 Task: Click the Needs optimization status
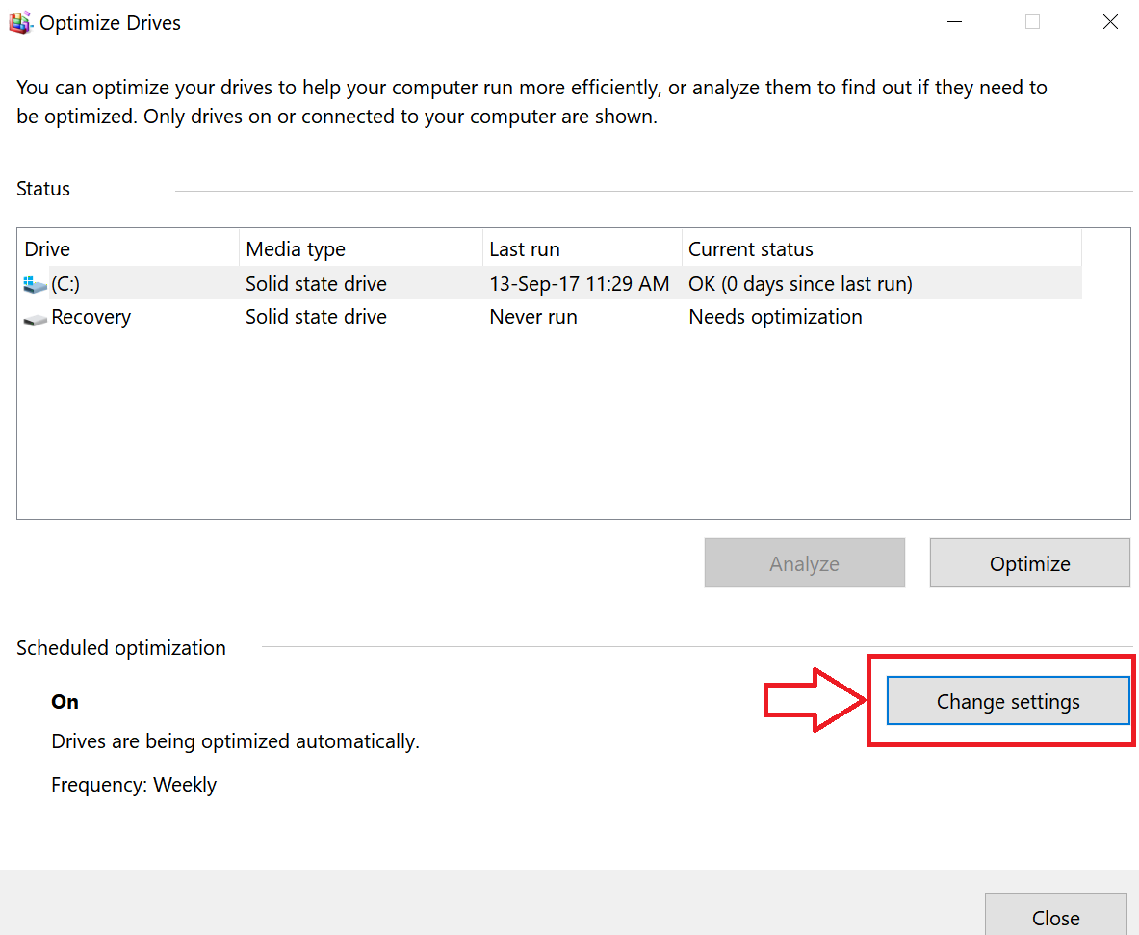coord(775,317)
